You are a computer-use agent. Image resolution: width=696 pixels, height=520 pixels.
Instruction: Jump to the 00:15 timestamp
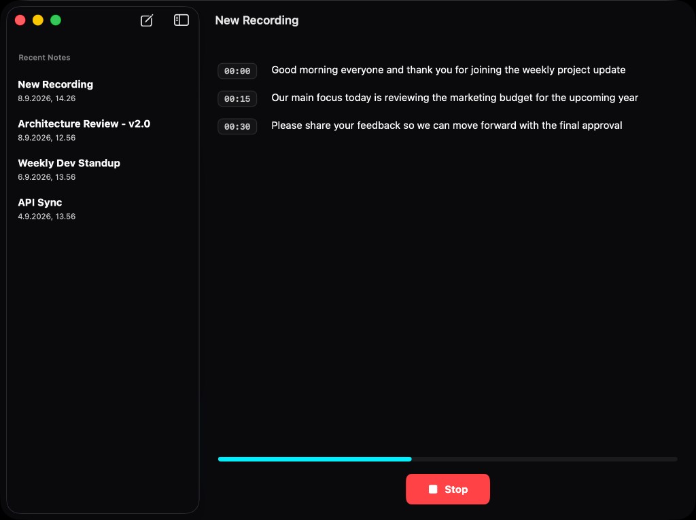click(237, 99)
